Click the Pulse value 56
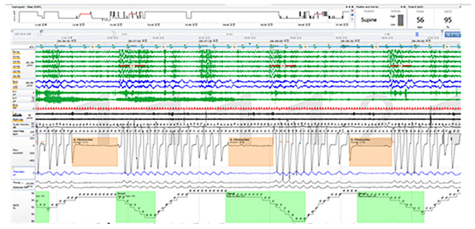 click(x=420, y=20)
